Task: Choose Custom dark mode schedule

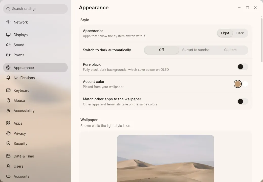Action: (230, 50)
